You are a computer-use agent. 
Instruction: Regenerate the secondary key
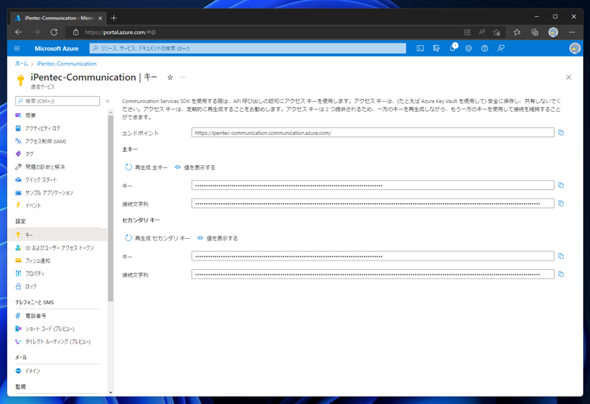pyautogui.click(x=158, y=238)
